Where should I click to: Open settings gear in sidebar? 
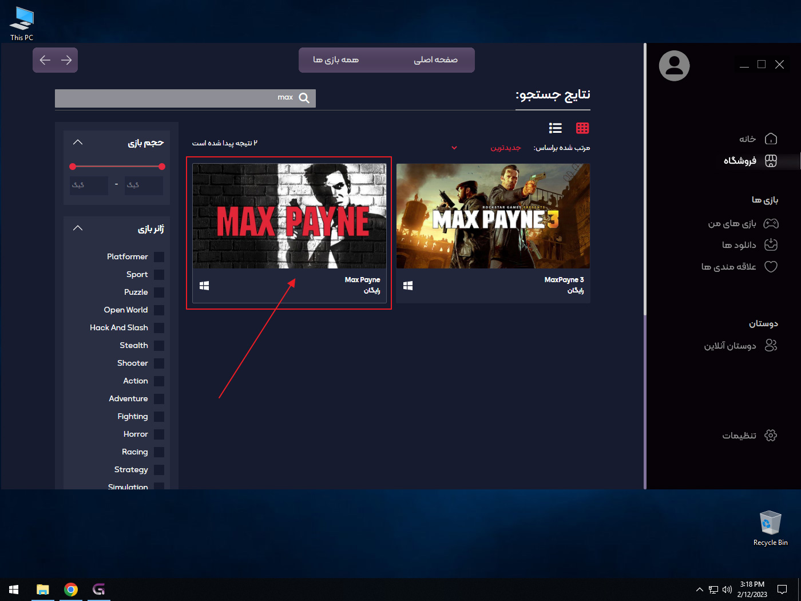click(771, 436)
